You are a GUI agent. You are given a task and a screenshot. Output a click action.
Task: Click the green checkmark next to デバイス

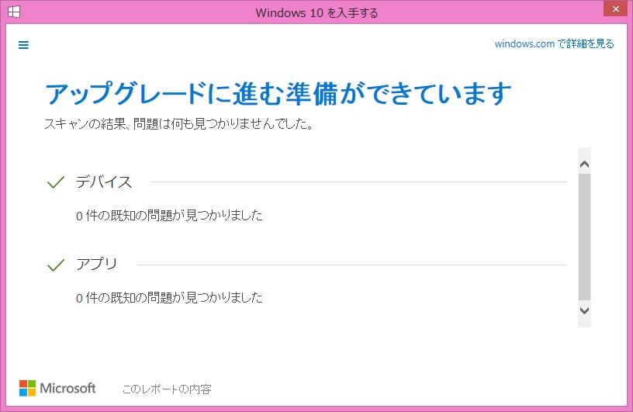[56, 182]
